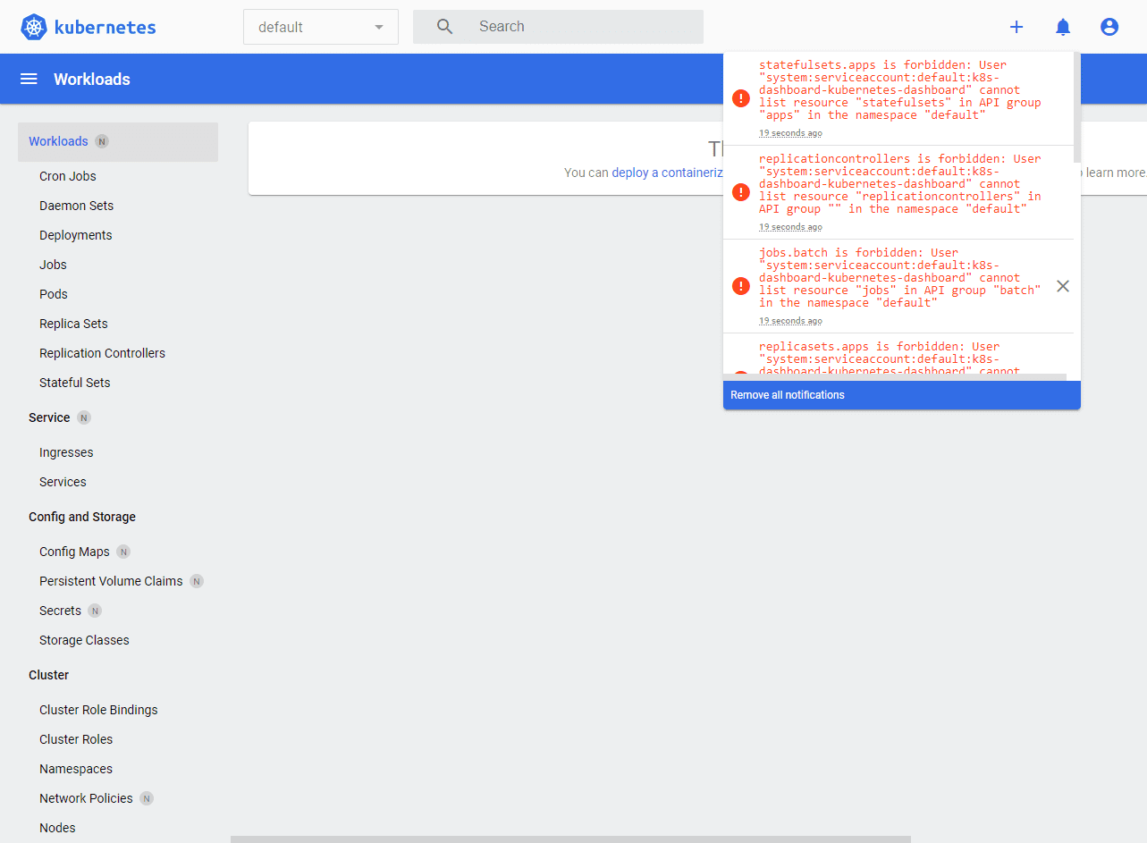1147x843 pixels.
Task: Click the N badge beside Secrets
Action: pos(95,611)
